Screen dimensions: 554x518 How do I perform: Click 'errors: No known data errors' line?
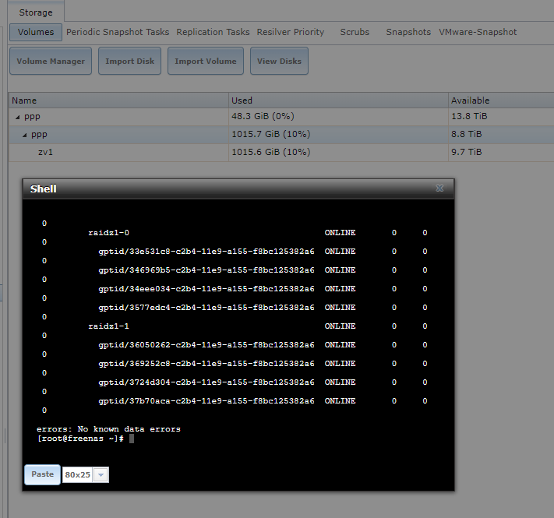pyautogui.click(x=108, y=429)
